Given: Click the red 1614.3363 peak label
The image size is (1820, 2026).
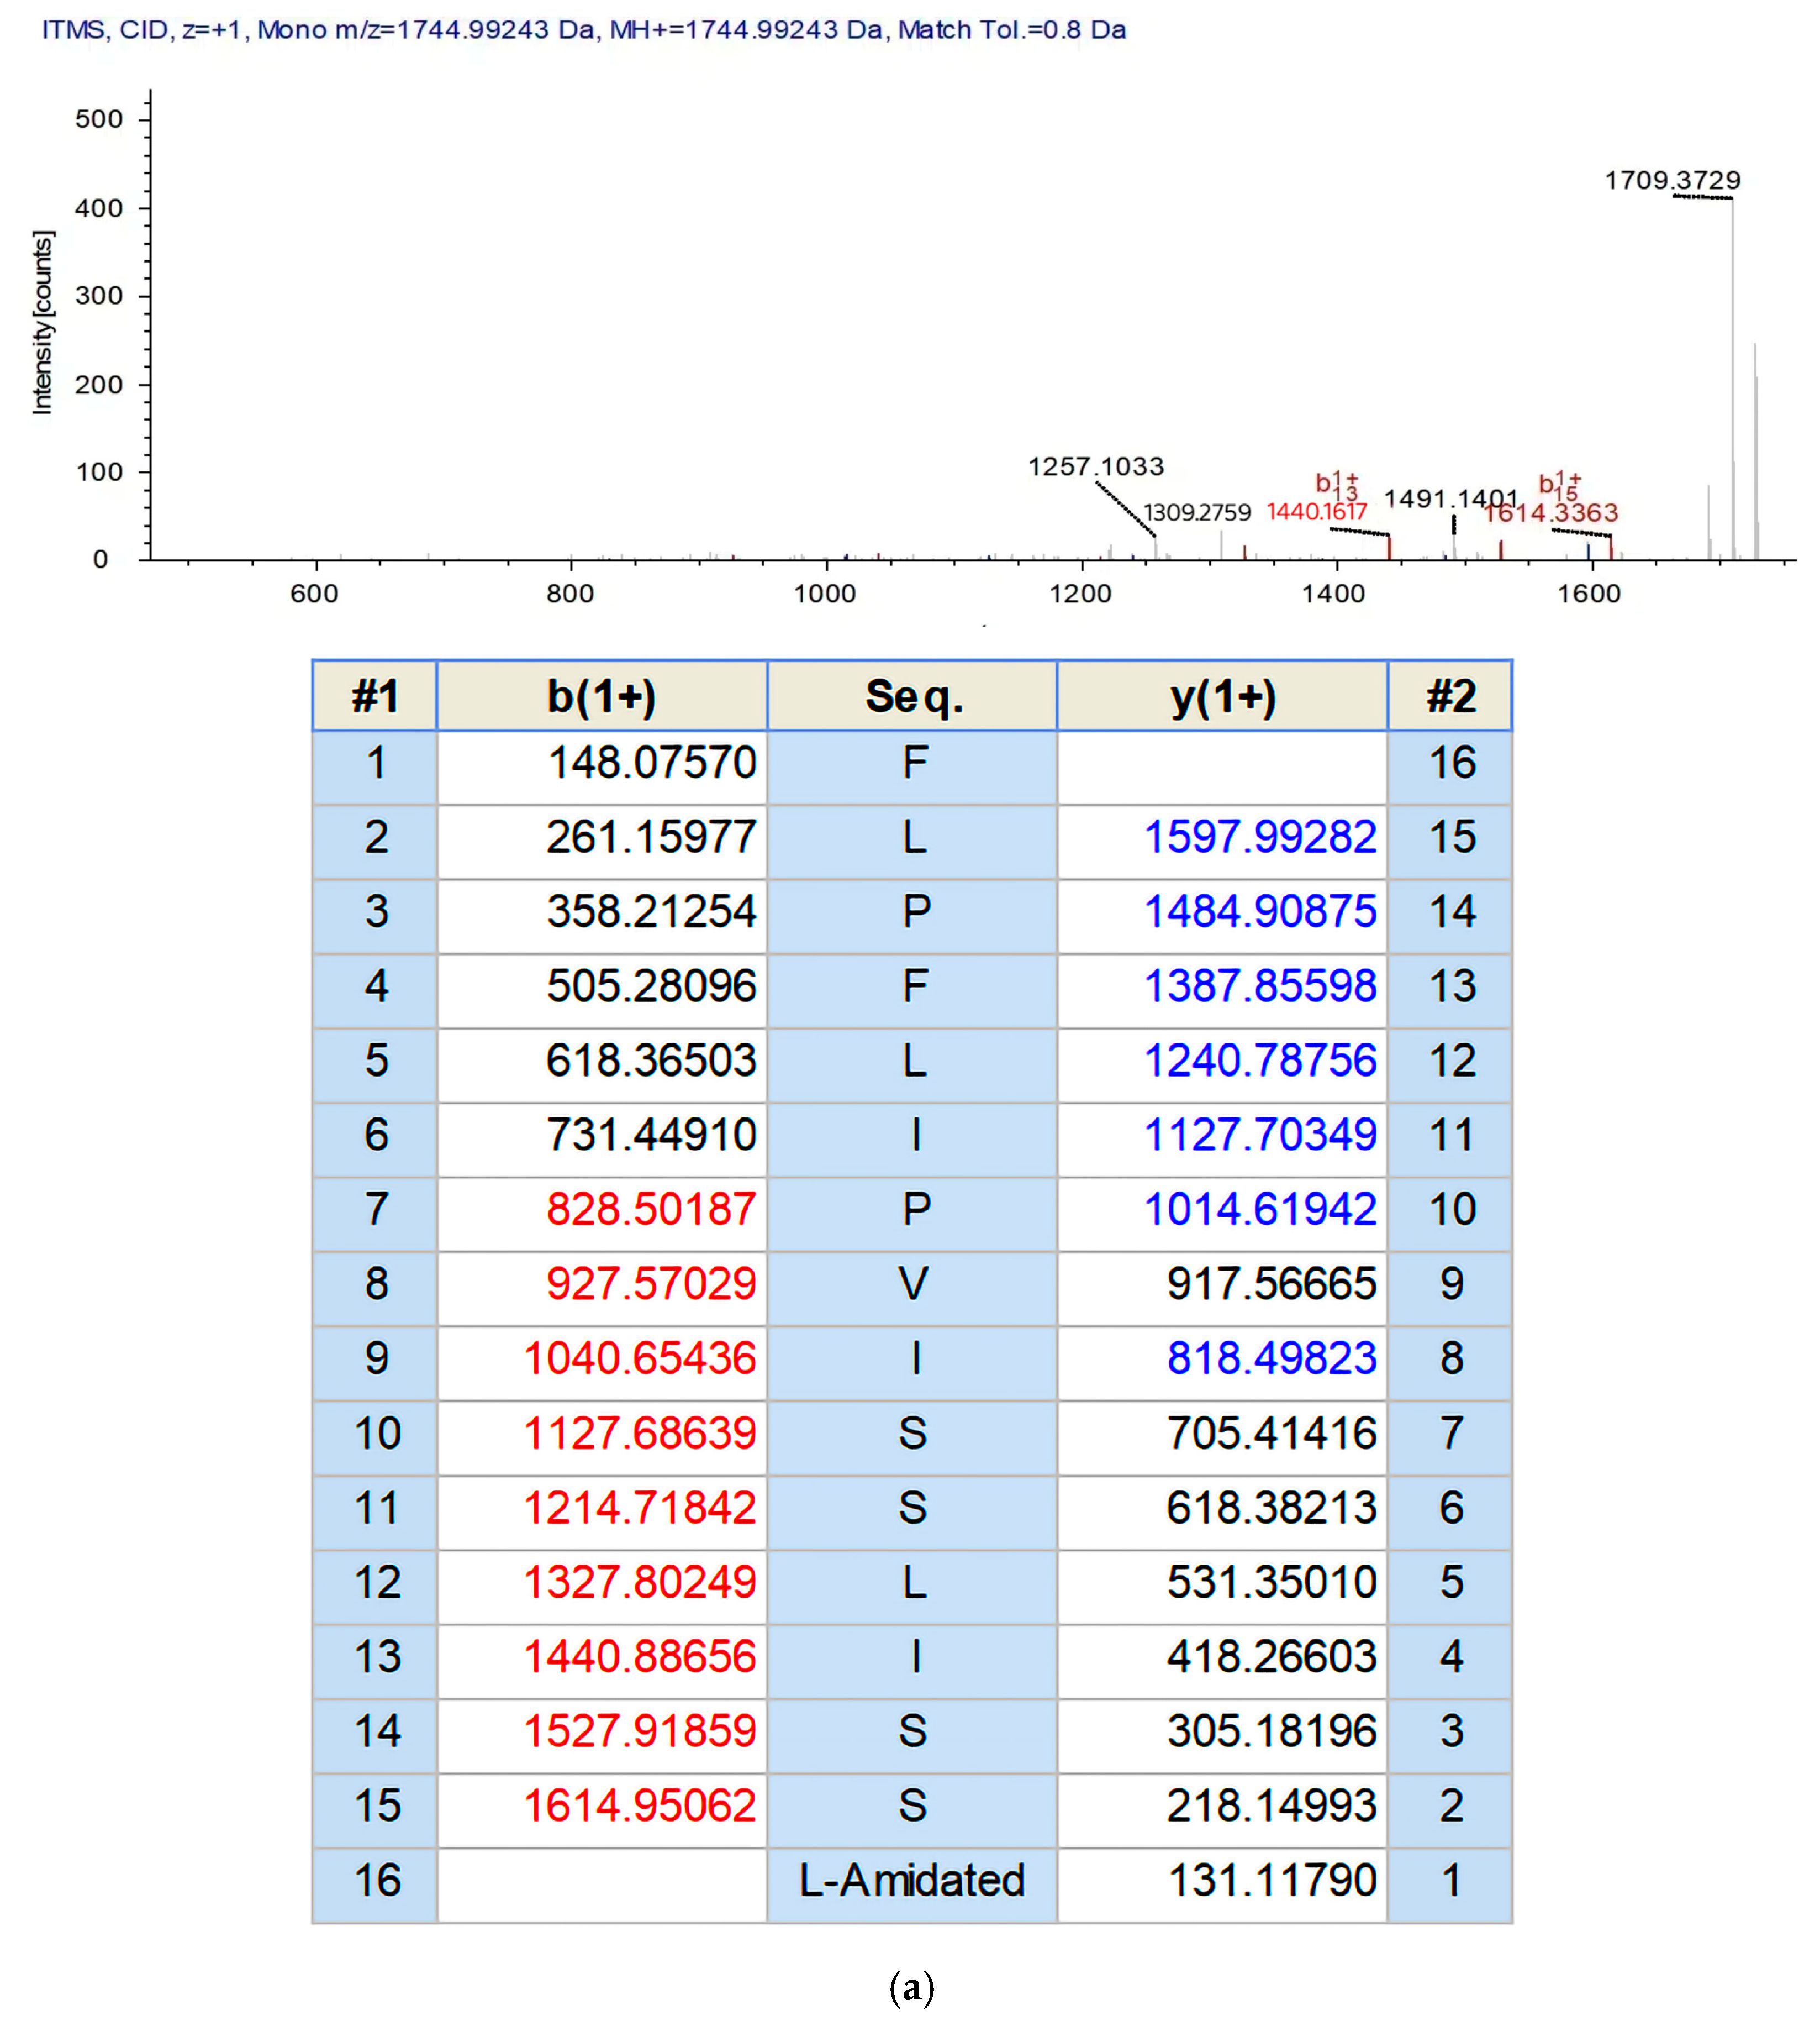Looking at the screenshot, I should click(1550, 513).
